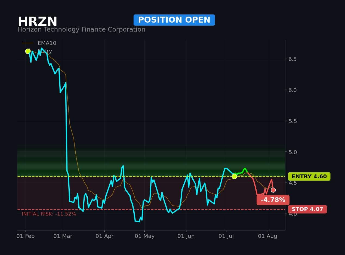This screenshot has height=255, width=345.
Task: Click the Entry legend label
Action: coord(45,51)
